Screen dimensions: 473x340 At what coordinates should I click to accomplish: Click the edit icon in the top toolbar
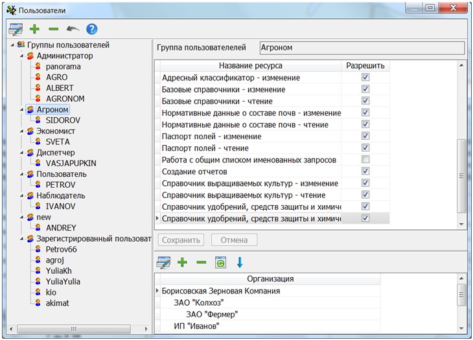[16, 29]
